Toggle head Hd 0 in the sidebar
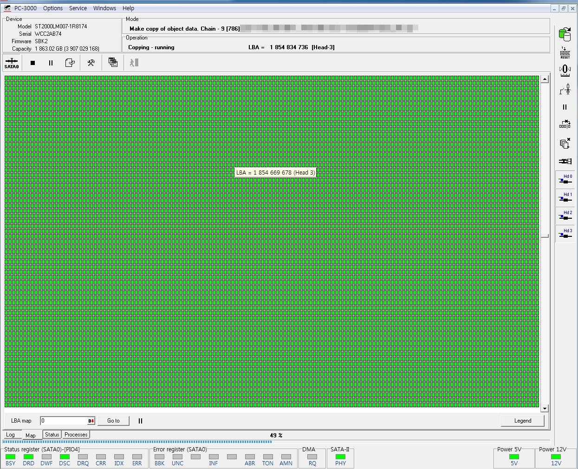 (565, 180)
